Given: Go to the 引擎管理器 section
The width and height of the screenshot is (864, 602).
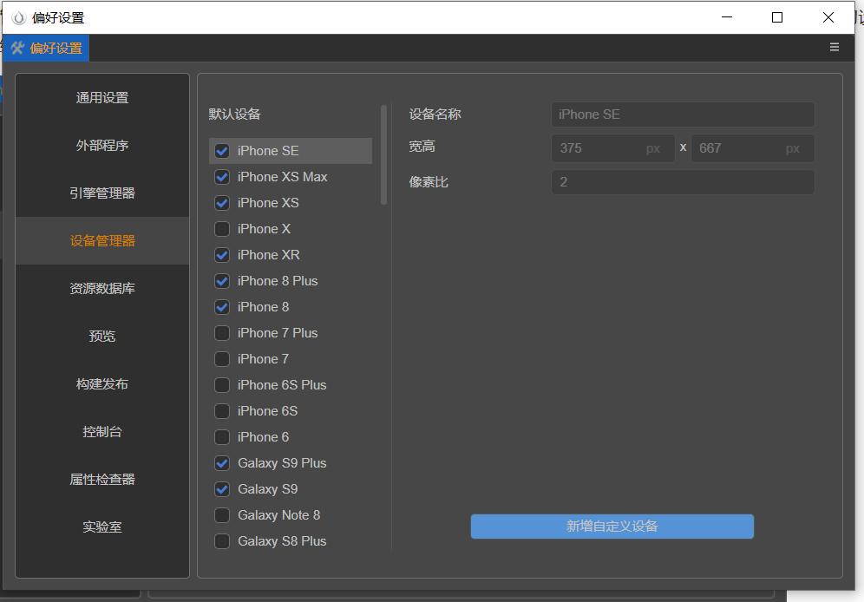Looking at the screenshot, I should point(102,193).
